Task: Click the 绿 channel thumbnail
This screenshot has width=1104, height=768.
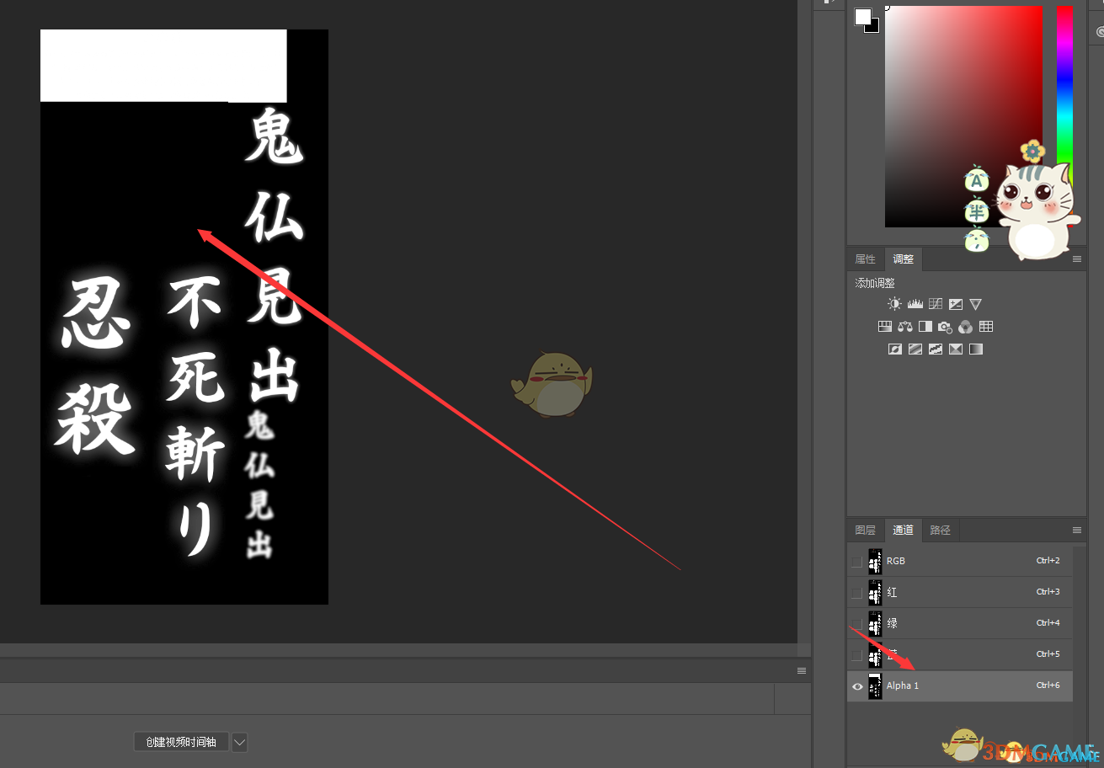Action: pyautogui.click(x=875, y=624)
